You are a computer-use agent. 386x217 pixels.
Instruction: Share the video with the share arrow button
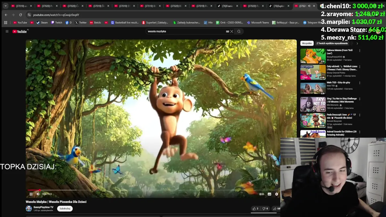pos(276,209)
